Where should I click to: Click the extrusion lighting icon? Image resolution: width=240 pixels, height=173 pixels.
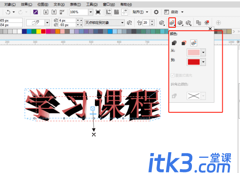(188, 23)
